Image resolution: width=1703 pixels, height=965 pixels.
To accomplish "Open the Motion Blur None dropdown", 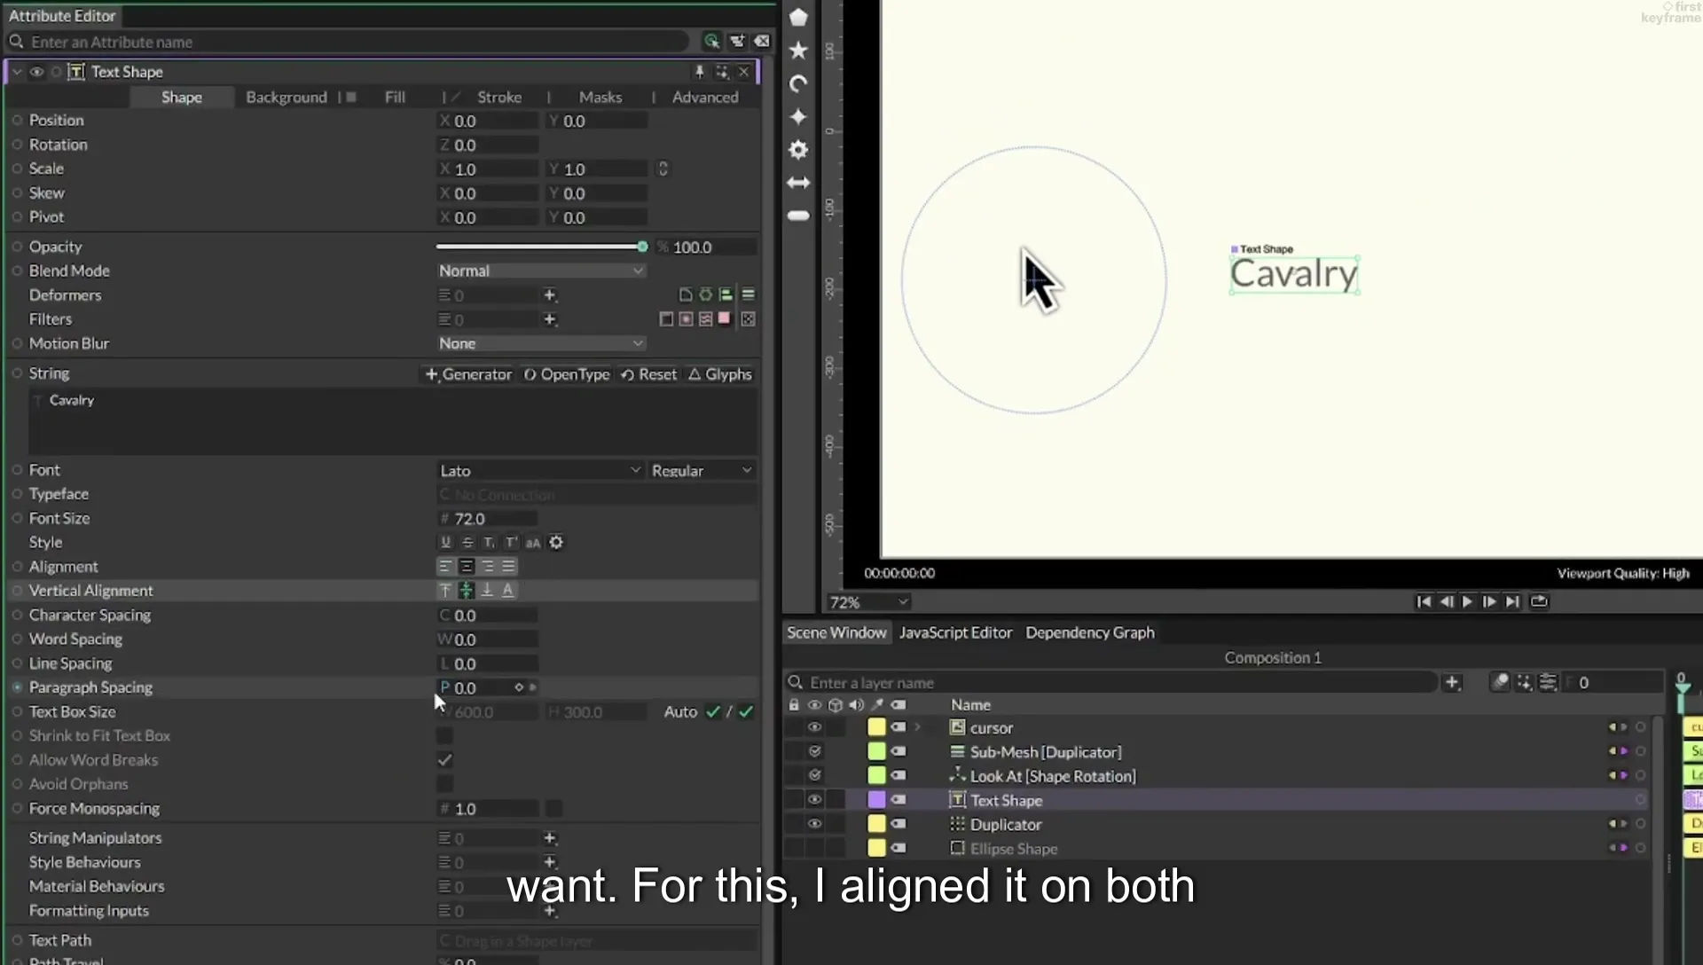I will pyautogui.click(x=540, y=343).
